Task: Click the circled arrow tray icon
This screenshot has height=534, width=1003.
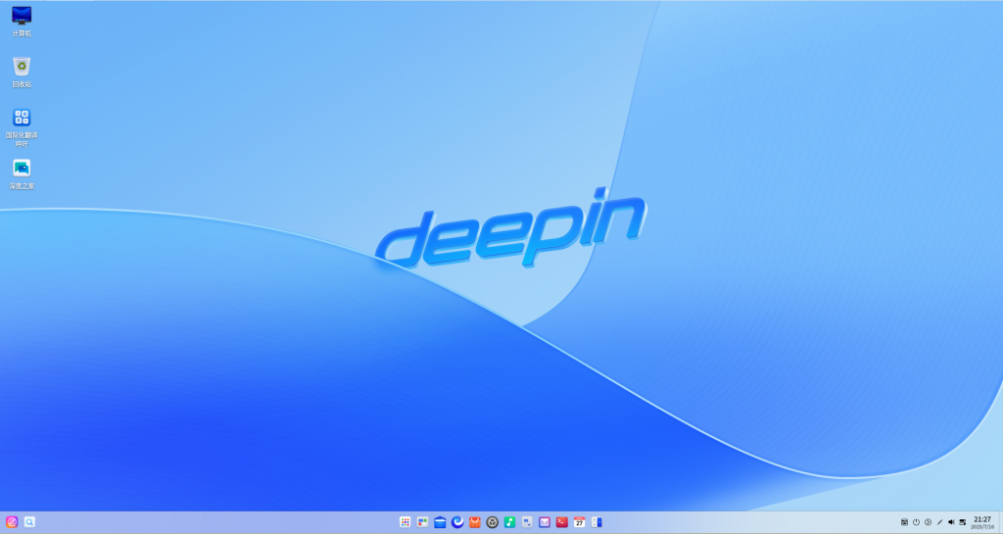Action: (928, 522)
